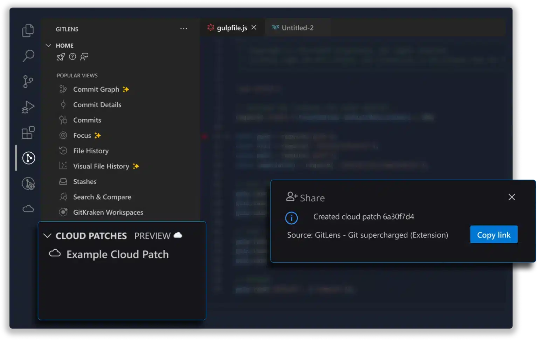
Task: Click the Commit Graph row icon
Action: tap(63, 89)
